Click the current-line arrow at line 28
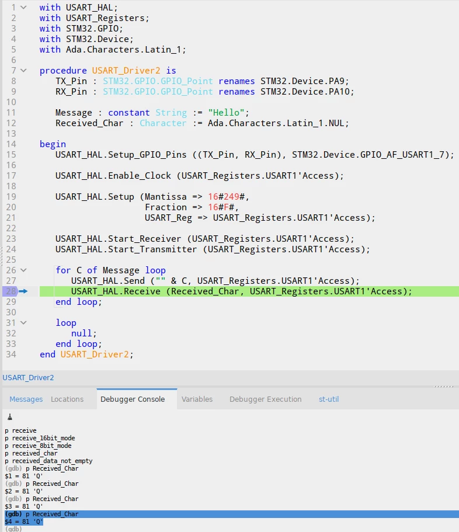This screenshot has width=459, height=532. [23, 291]
